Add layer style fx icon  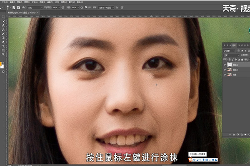pos(234,135)
